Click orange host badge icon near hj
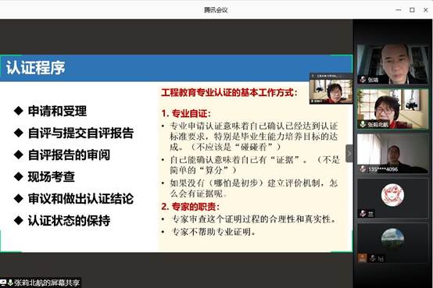The width and height of the screenshot is (433, 288). (362, 258)
